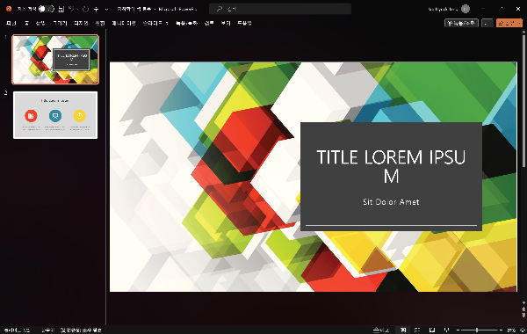Toggle the Notes pane from status bar
Screen dimensions: 527x334
(381, 330)
